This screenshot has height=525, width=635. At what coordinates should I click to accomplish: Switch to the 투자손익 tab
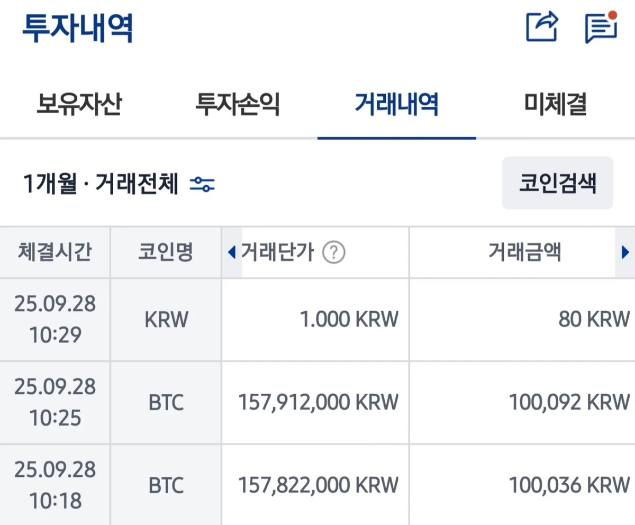[x=238, y=104]
